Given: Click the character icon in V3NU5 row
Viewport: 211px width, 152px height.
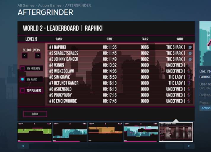Looking at the screenshot, I should click(x=189, y=65).
